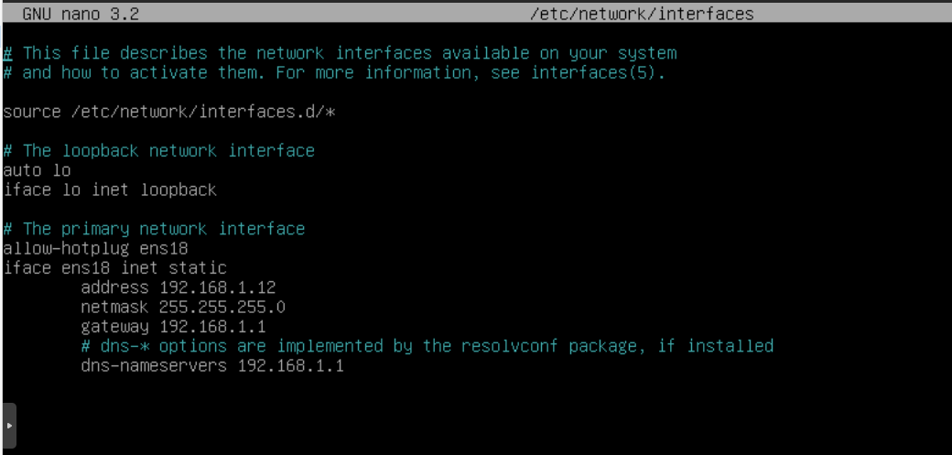Click the dns-nameservers value 192.168.1.1
Image resolution: width=952 pixels, height=455 pixels.
click(291, 366)
